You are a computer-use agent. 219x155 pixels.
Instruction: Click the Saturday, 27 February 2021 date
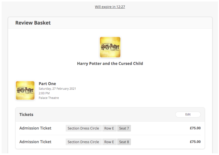[x=57, y=89]
